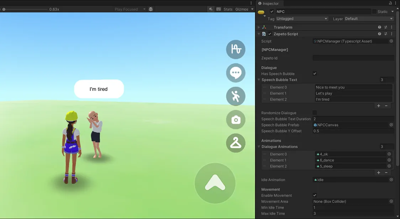This screenshot has height=219, width=400.
Task: Open Transform component help icon
Action: (x=380, y=27)
